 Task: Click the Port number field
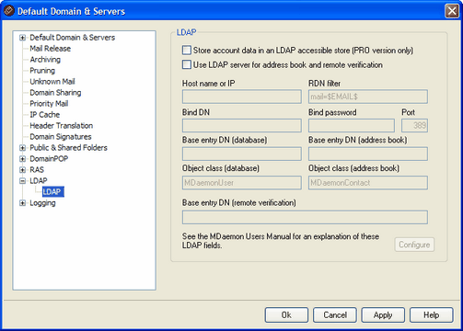click(x=414, y=125)
